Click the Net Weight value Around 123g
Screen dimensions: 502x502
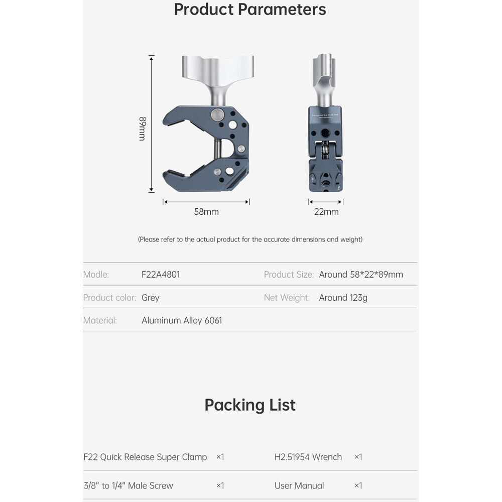343,298
